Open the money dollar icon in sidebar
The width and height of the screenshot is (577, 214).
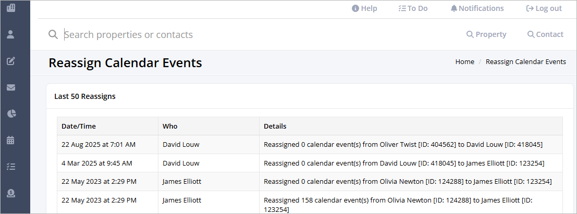pyautogui.click(x=11, y=193)
